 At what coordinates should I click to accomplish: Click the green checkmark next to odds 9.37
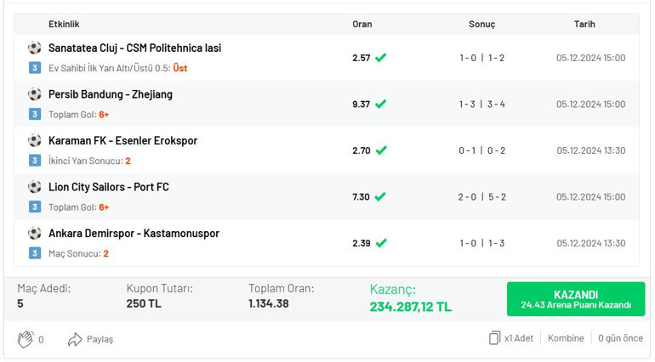[380, 105]
